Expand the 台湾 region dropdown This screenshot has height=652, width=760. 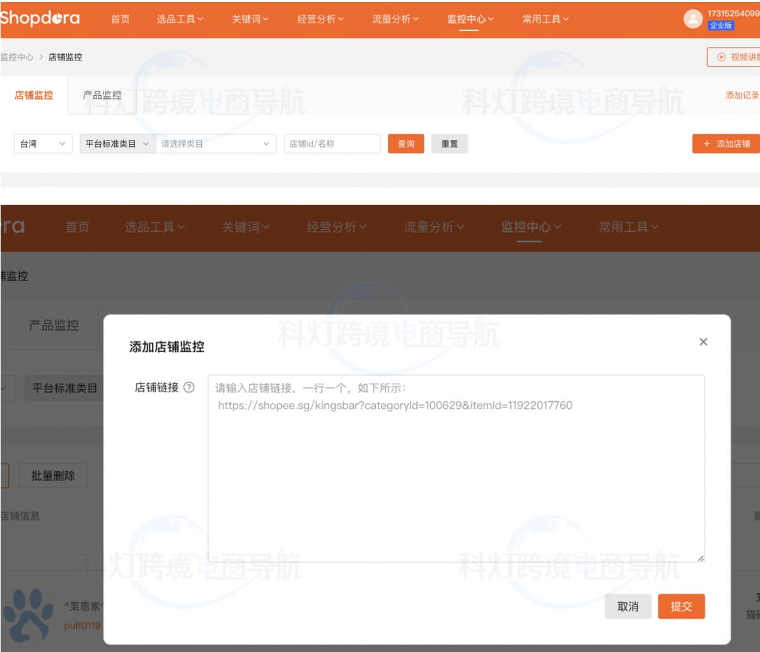(x=41, y=144)
